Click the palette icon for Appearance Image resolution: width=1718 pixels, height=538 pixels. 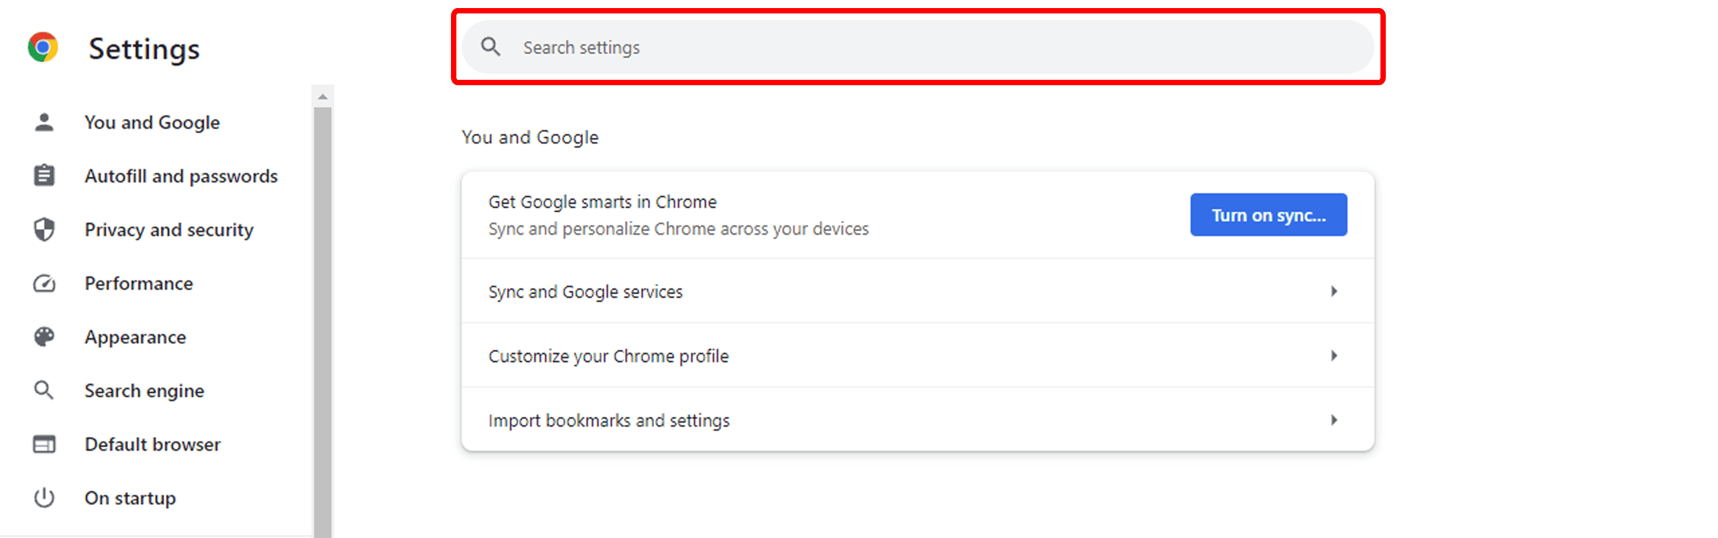tap(44, 337)
